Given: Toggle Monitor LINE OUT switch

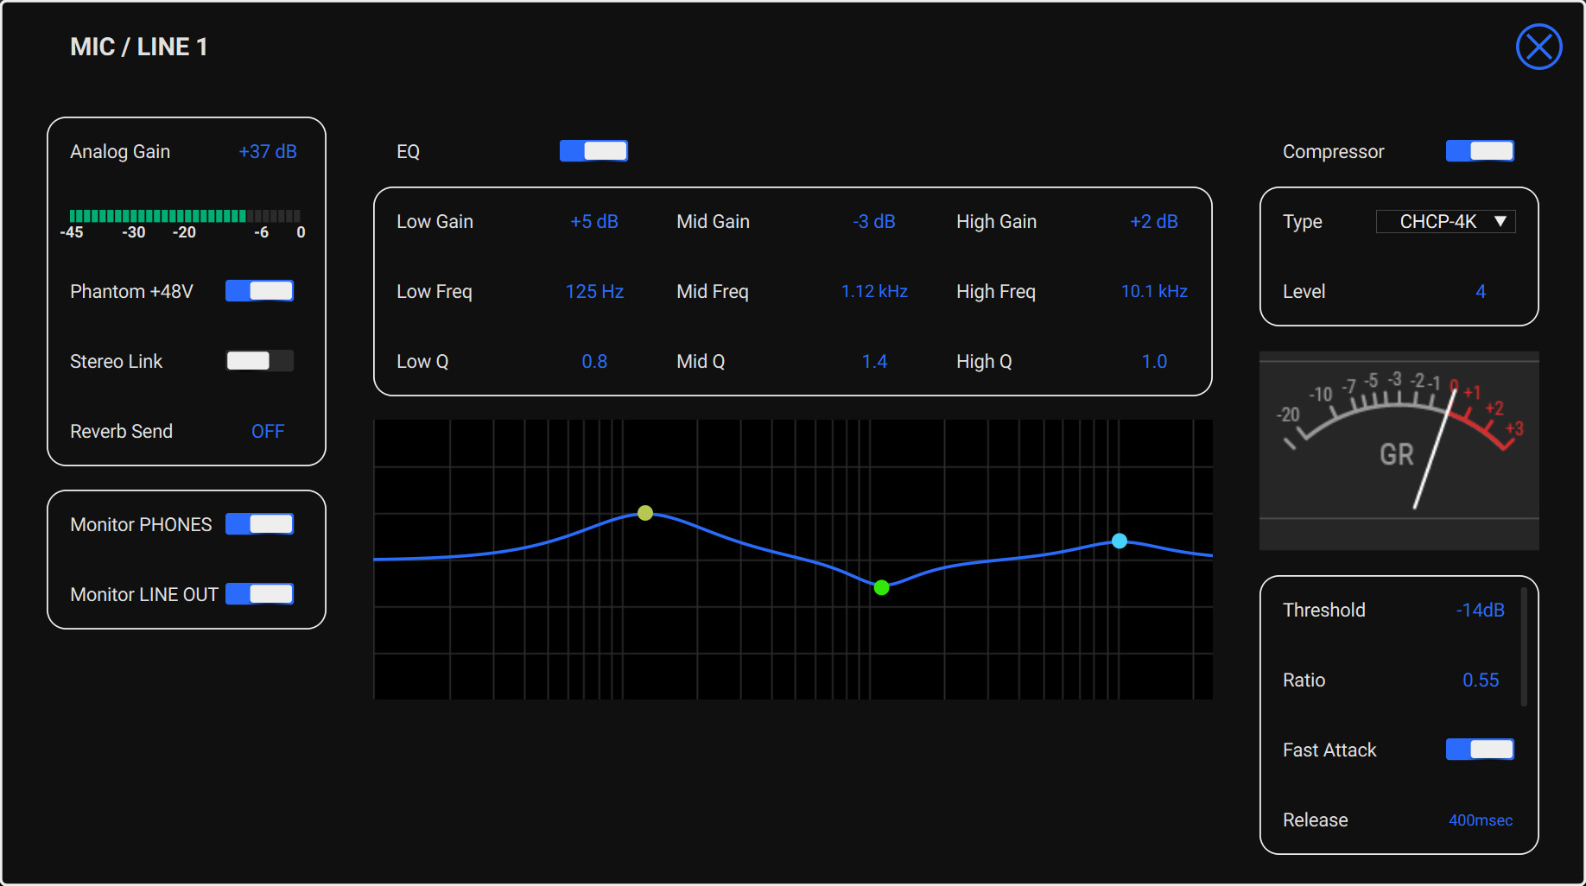Looking at the screenshot, I should point(259,594).
